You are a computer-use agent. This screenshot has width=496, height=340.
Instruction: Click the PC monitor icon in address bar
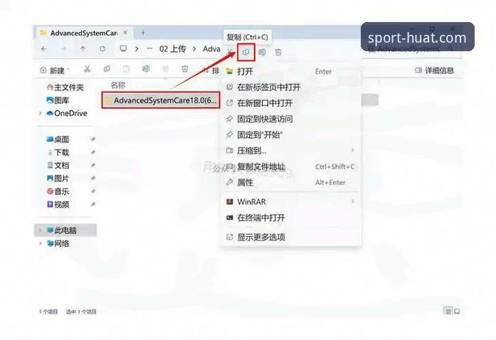tap(123, 48)
